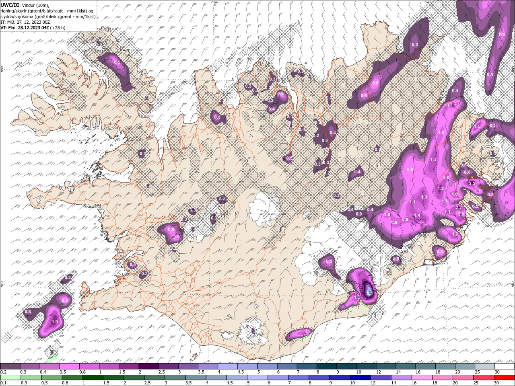Click the '(+28 h)' forecast offset text
This screenshot has width=515, height=386.
point(58,28)
